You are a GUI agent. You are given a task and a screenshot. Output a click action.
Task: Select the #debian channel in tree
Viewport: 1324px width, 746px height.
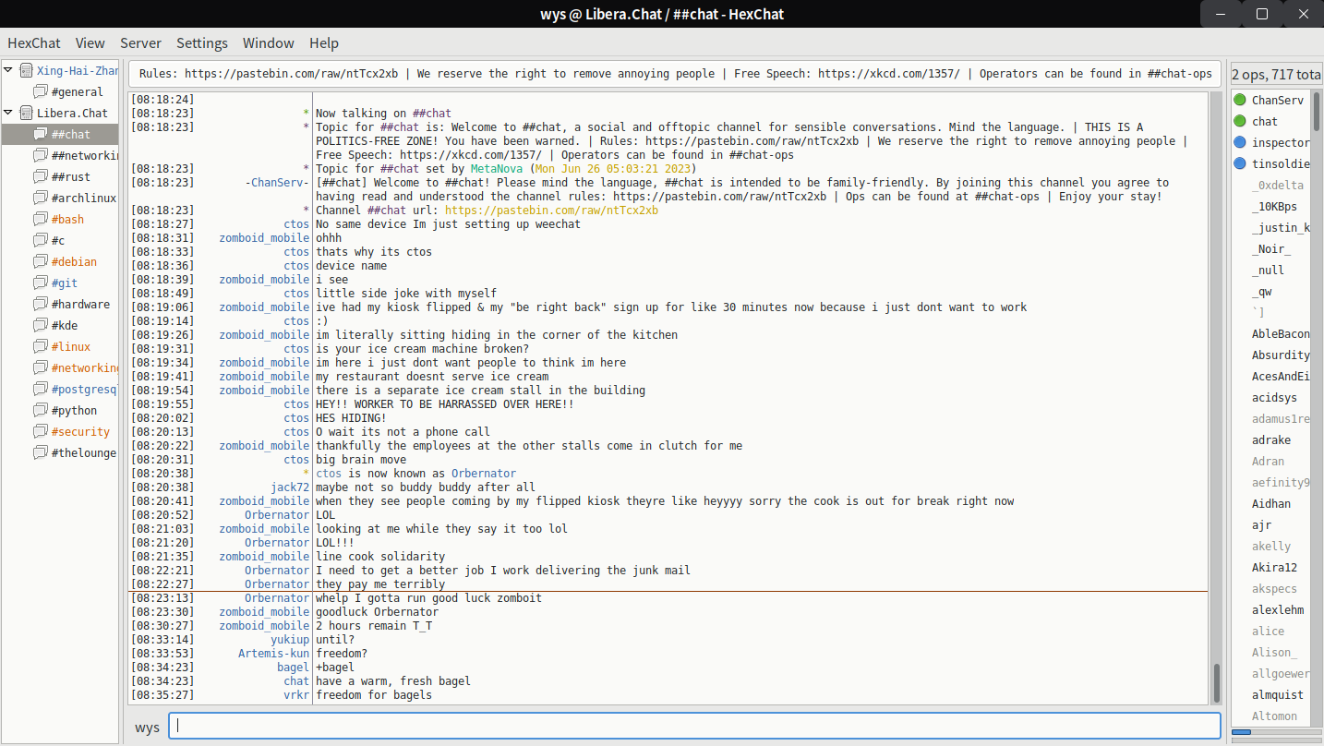74,261
